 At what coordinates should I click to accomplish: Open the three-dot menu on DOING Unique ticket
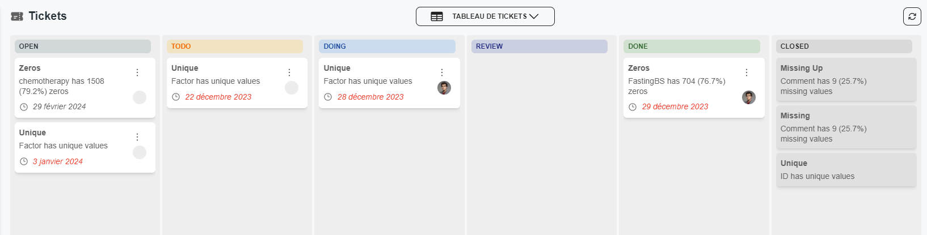click(442, 72)
